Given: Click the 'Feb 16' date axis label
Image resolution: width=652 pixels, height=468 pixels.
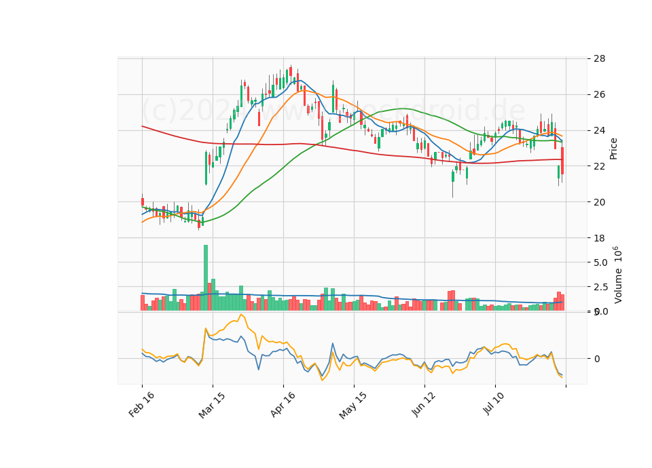Looking at the screenshot, I should 141,404.
